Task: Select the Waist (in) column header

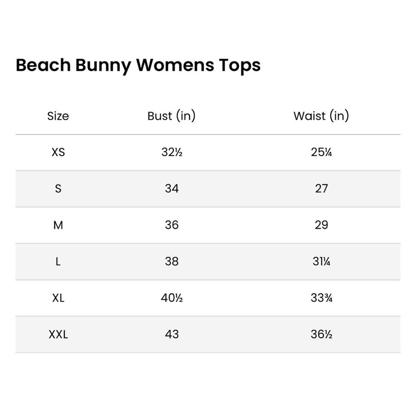Action: click(321, 116)
